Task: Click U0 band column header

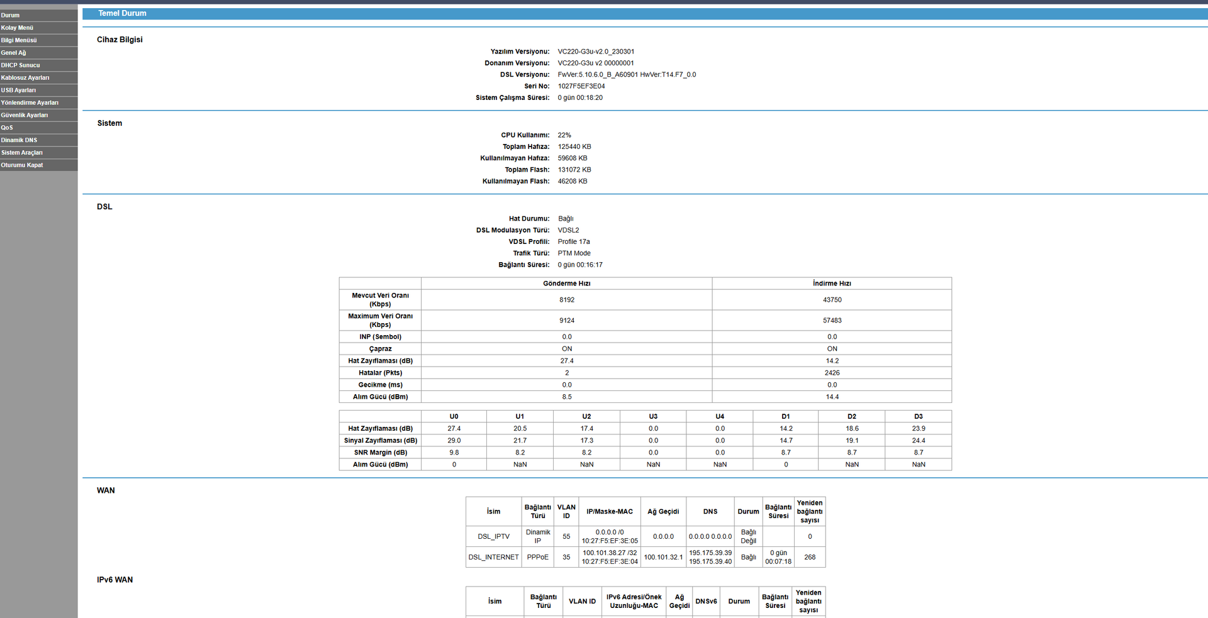Action: tap(454, 416)
